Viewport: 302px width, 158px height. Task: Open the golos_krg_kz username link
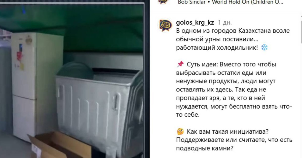tap(195, 23)
